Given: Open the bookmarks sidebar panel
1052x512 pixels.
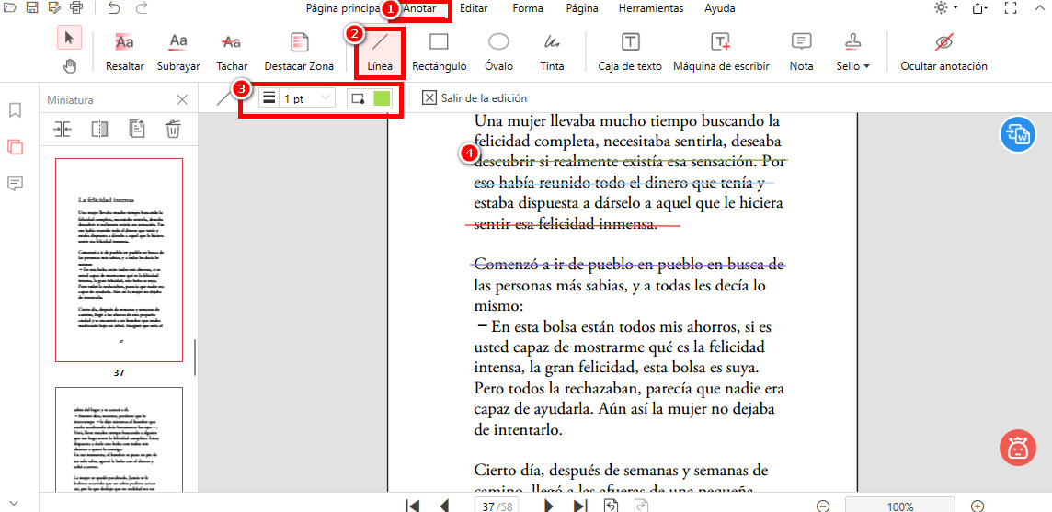Looking at the screenshot, I should tap(15, 110).
